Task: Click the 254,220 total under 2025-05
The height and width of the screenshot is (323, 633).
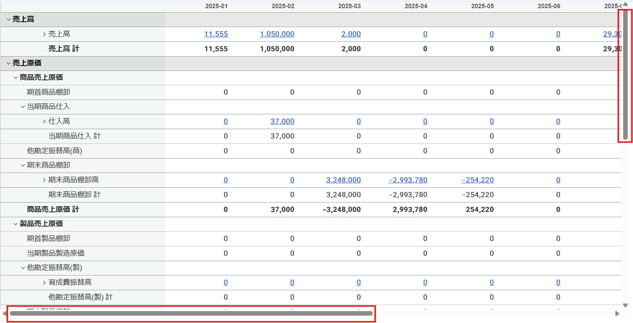Action: pyautogui.click(x=480, y=209)
